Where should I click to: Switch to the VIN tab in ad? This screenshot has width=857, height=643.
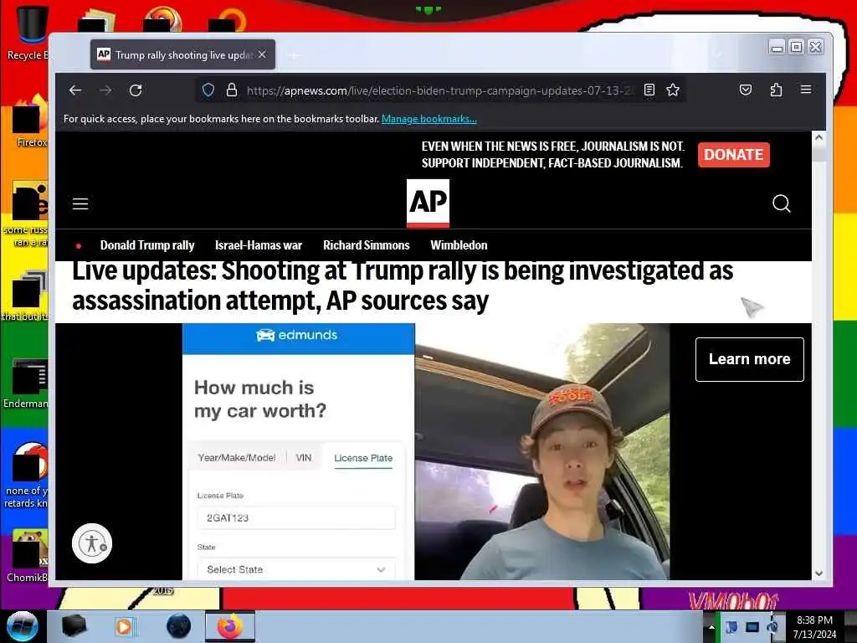click(303, 458)
